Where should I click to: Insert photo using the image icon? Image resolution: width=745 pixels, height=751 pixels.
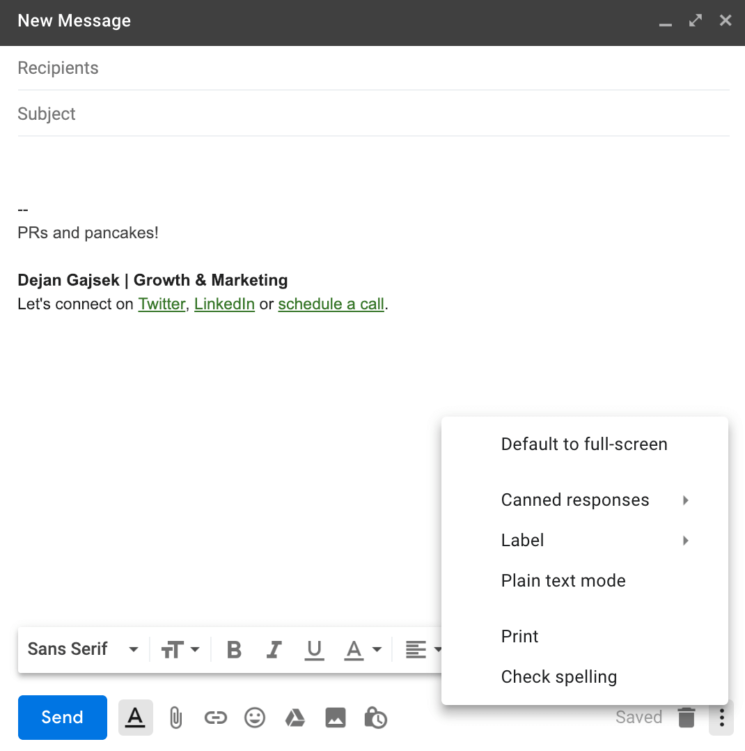[335, 718]
